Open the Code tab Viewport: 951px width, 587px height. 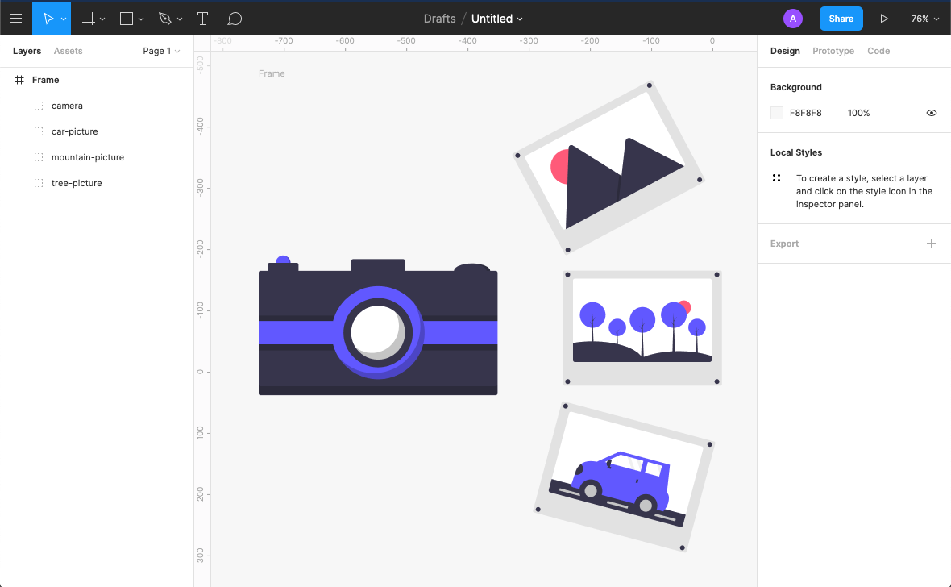[x=878, y=51]
